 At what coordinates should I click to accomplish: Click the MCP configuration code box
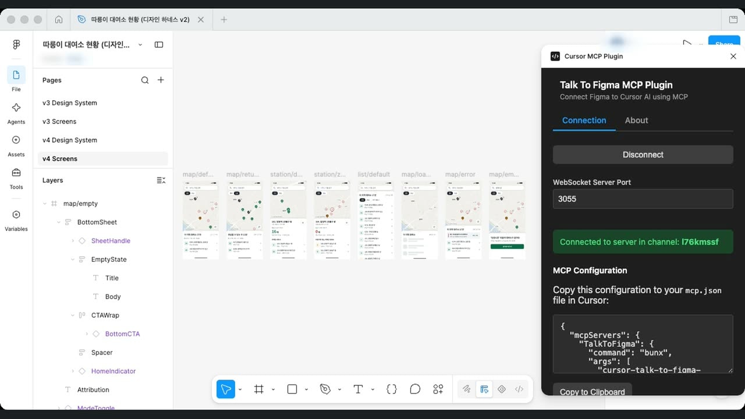[643, 344]
